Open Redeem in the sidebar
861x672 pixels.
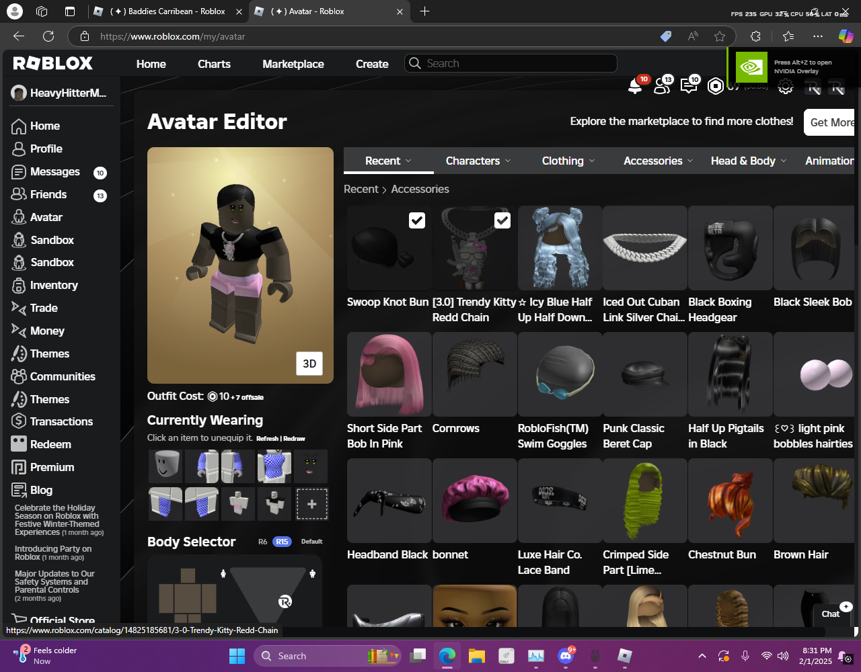41,444
